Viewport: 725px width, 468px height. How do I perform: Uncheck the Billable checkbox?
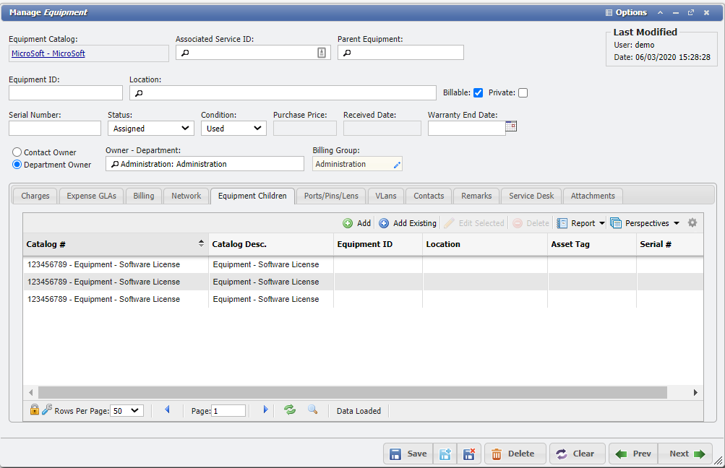478,92
